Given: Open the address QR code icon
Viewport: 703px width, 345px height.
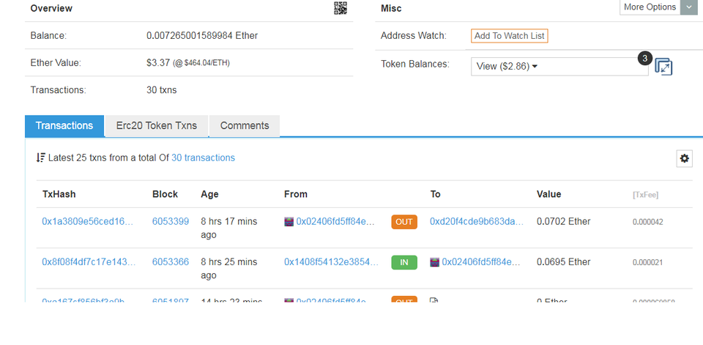Looking at the screenshot, I should 341,8.
